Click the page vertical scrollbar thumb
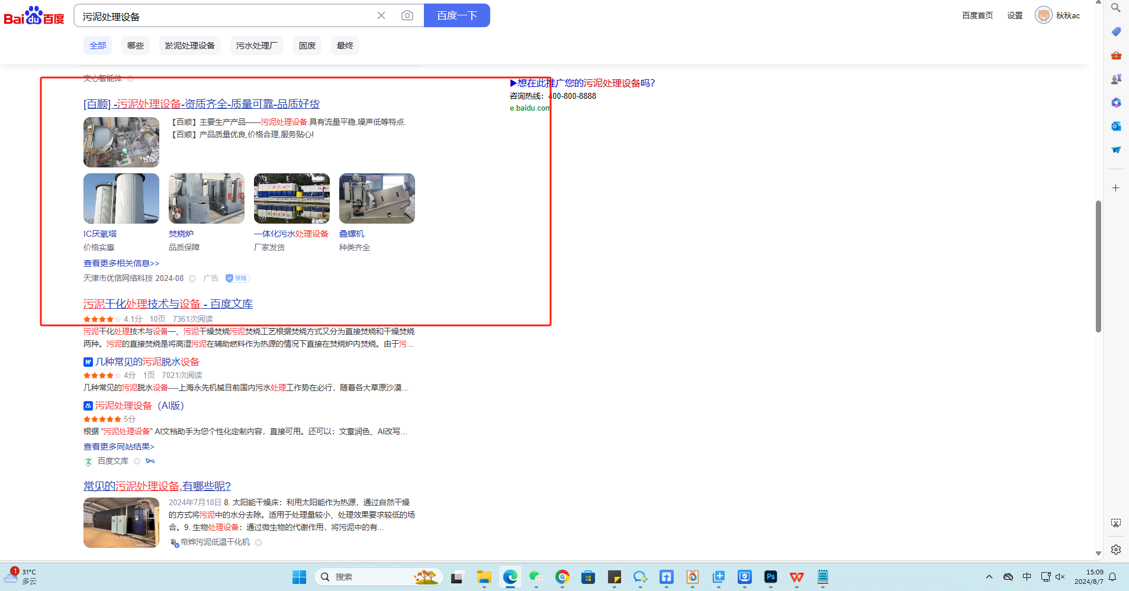1129x591 pixels. [x=1098, y=266]
